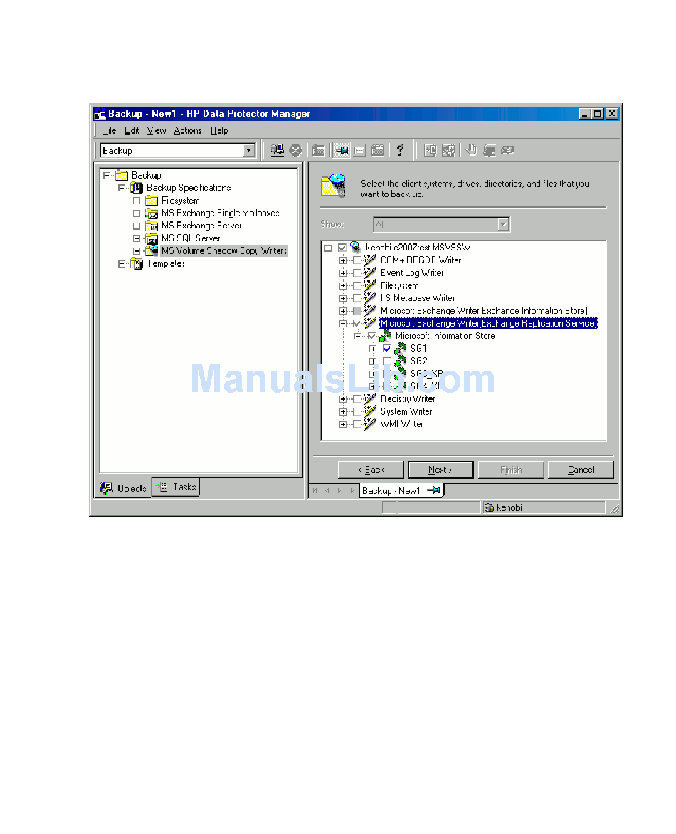Viewport: 676px width, 834px height.
Task: Go back with the Back button
Action: point(371,470)
